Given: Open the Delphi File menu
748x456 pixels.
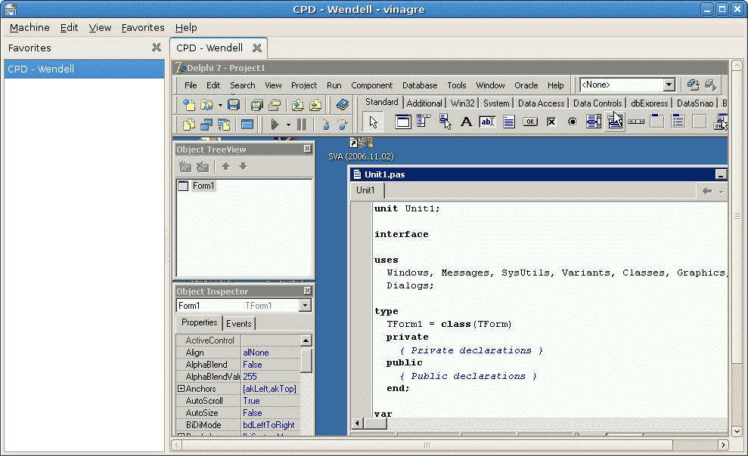Looking at the screenshot, I should (x=191, y=85).
